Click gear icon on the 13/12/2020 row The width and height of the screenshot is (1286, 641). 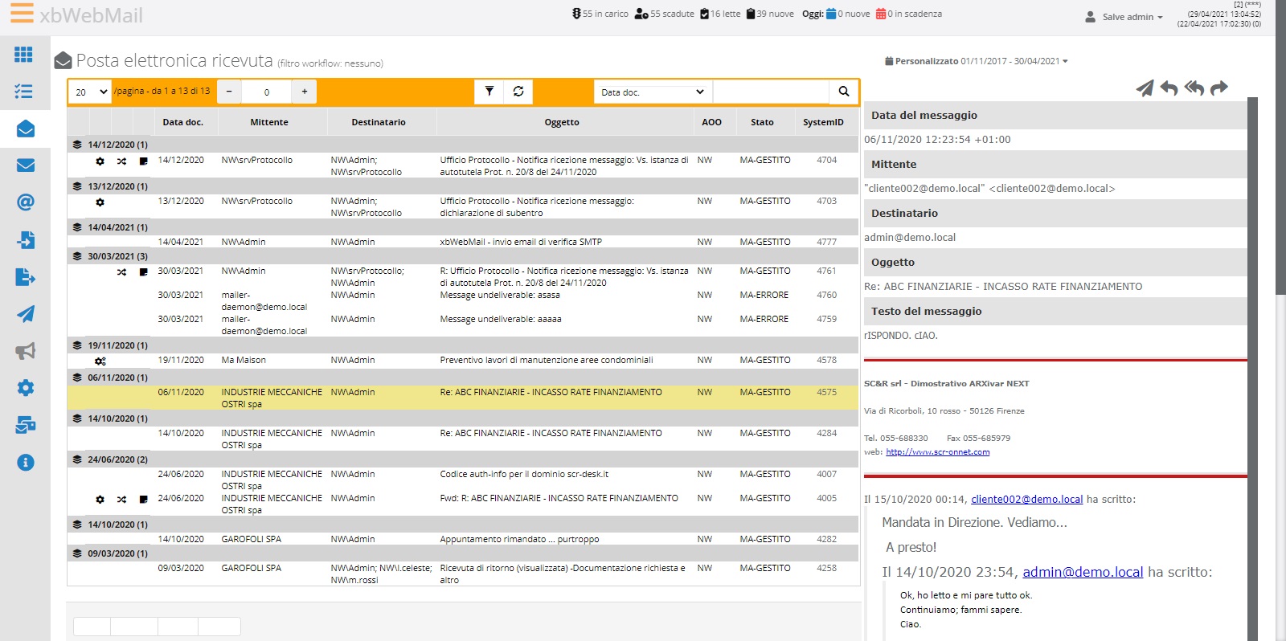(100, 202)
